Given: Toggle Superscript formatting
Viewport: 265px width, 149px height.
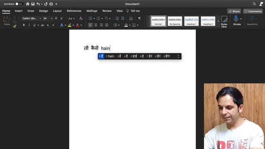Looking at the screenshot, I should click(x=53, y=25).
